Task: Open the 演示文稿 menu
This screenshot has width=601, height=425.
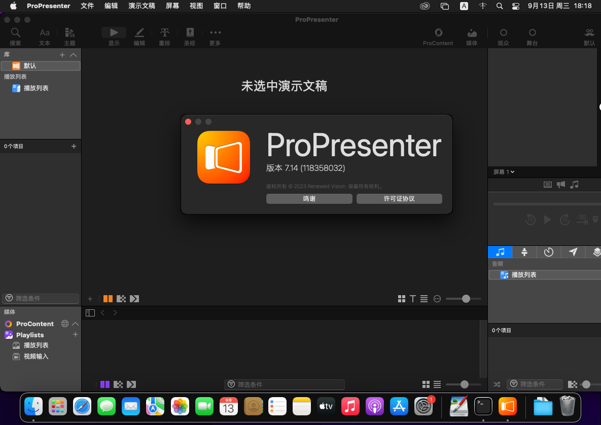Action: coord(142,6)
